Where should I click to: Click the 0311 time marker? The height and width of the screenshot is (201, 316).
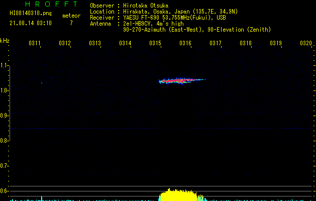[x=35, y=43]
